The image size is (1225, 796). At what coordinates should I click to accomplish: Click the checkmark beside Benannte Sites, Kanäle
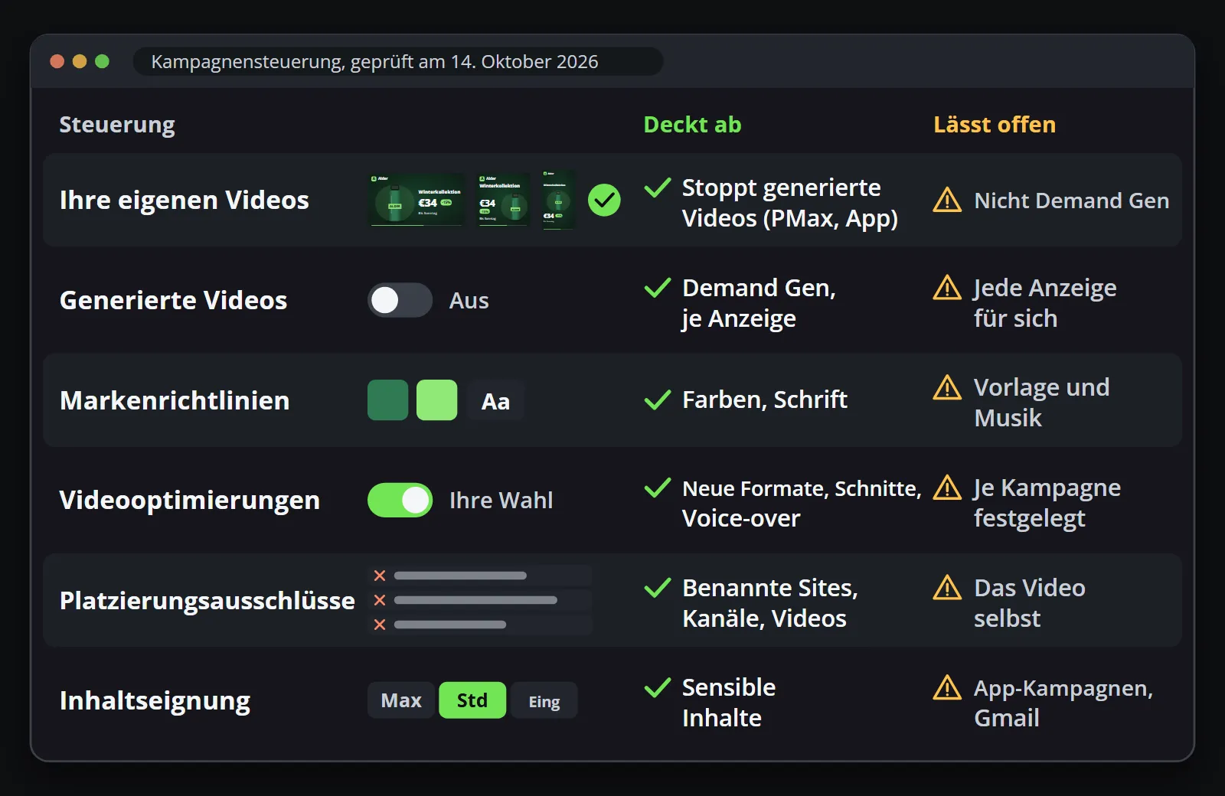658,588
